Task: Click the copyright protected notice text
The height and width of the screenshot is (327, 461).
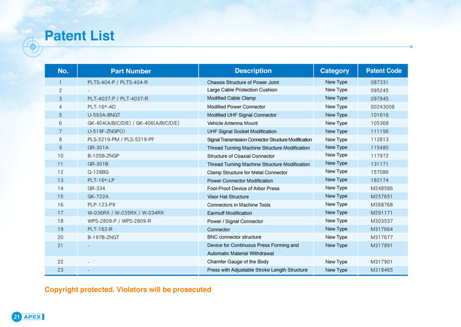Action: [128, 290]
